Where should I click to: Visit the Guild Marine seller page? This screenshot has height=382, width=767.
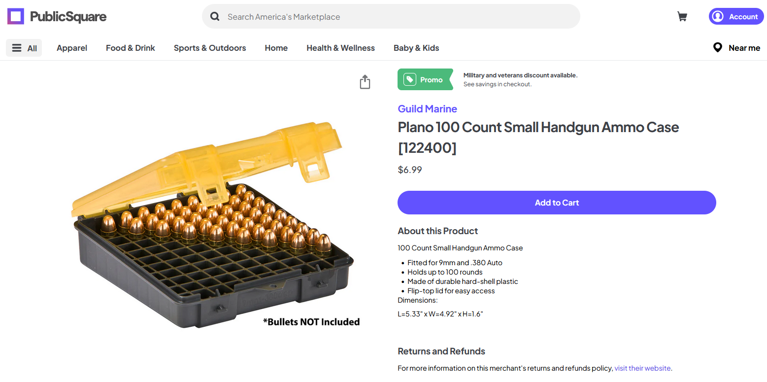click(428, 109)
